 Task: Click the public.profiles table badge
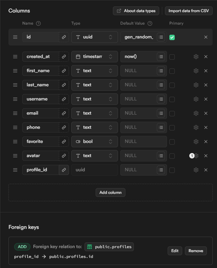tap(109, 247)
